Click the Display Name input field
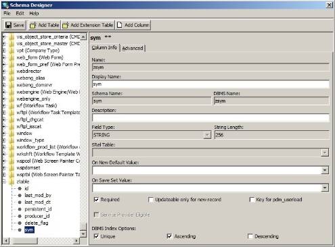The width and height of the screenshot is (335, 247). [210, 84]
